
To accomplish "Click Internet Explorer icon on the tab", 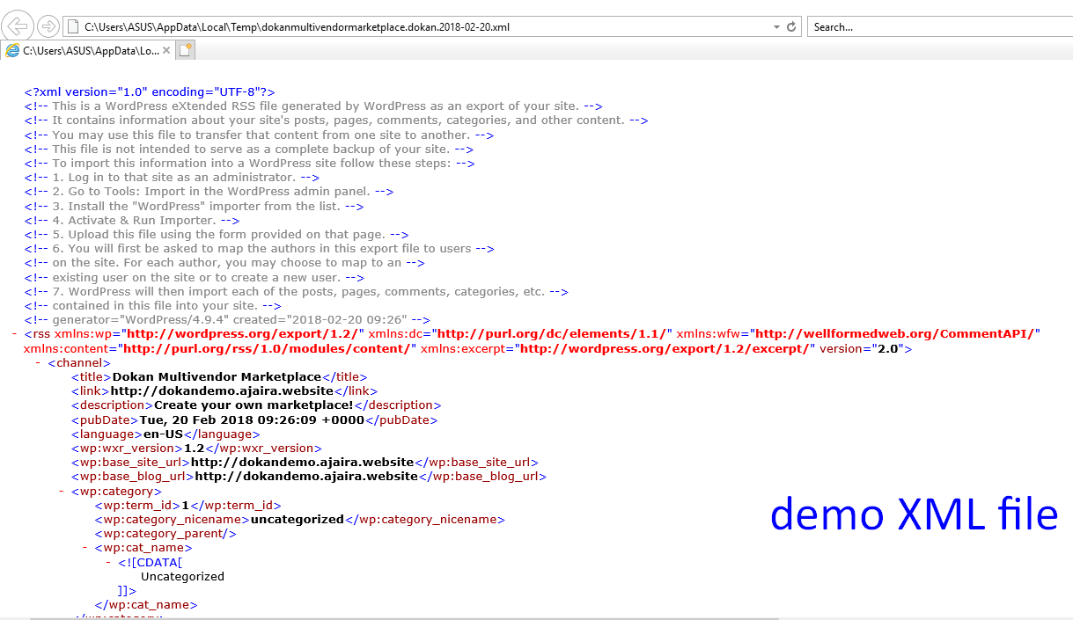I will (x=13, y=51).
